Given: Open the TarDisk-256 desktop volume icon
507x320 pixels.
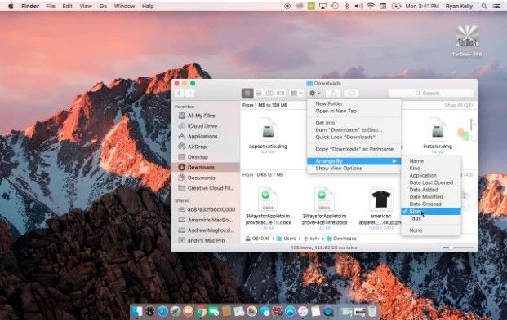Looking at the screenshot, I should pyautogui.click(x=467, y=41).
